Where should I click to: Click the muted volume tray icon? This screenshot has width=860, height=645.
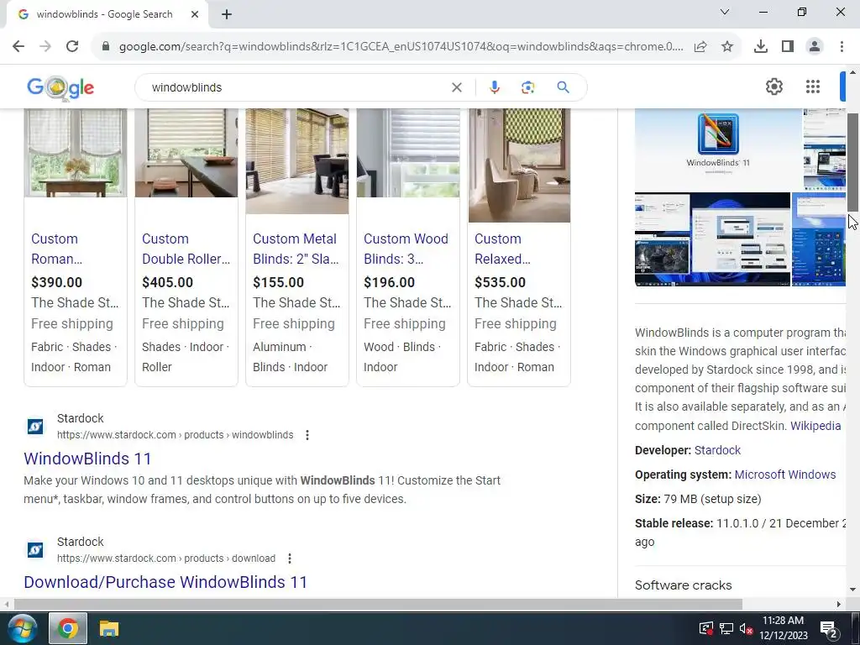pos(746,628)
